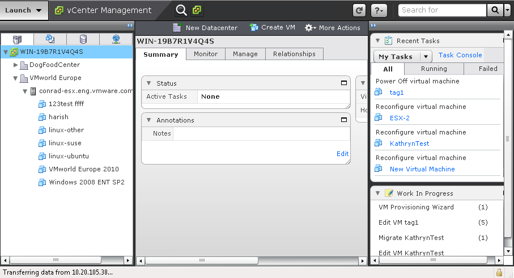Open the Monitor tab
This screenshot has width=514, height=278.
206,54
